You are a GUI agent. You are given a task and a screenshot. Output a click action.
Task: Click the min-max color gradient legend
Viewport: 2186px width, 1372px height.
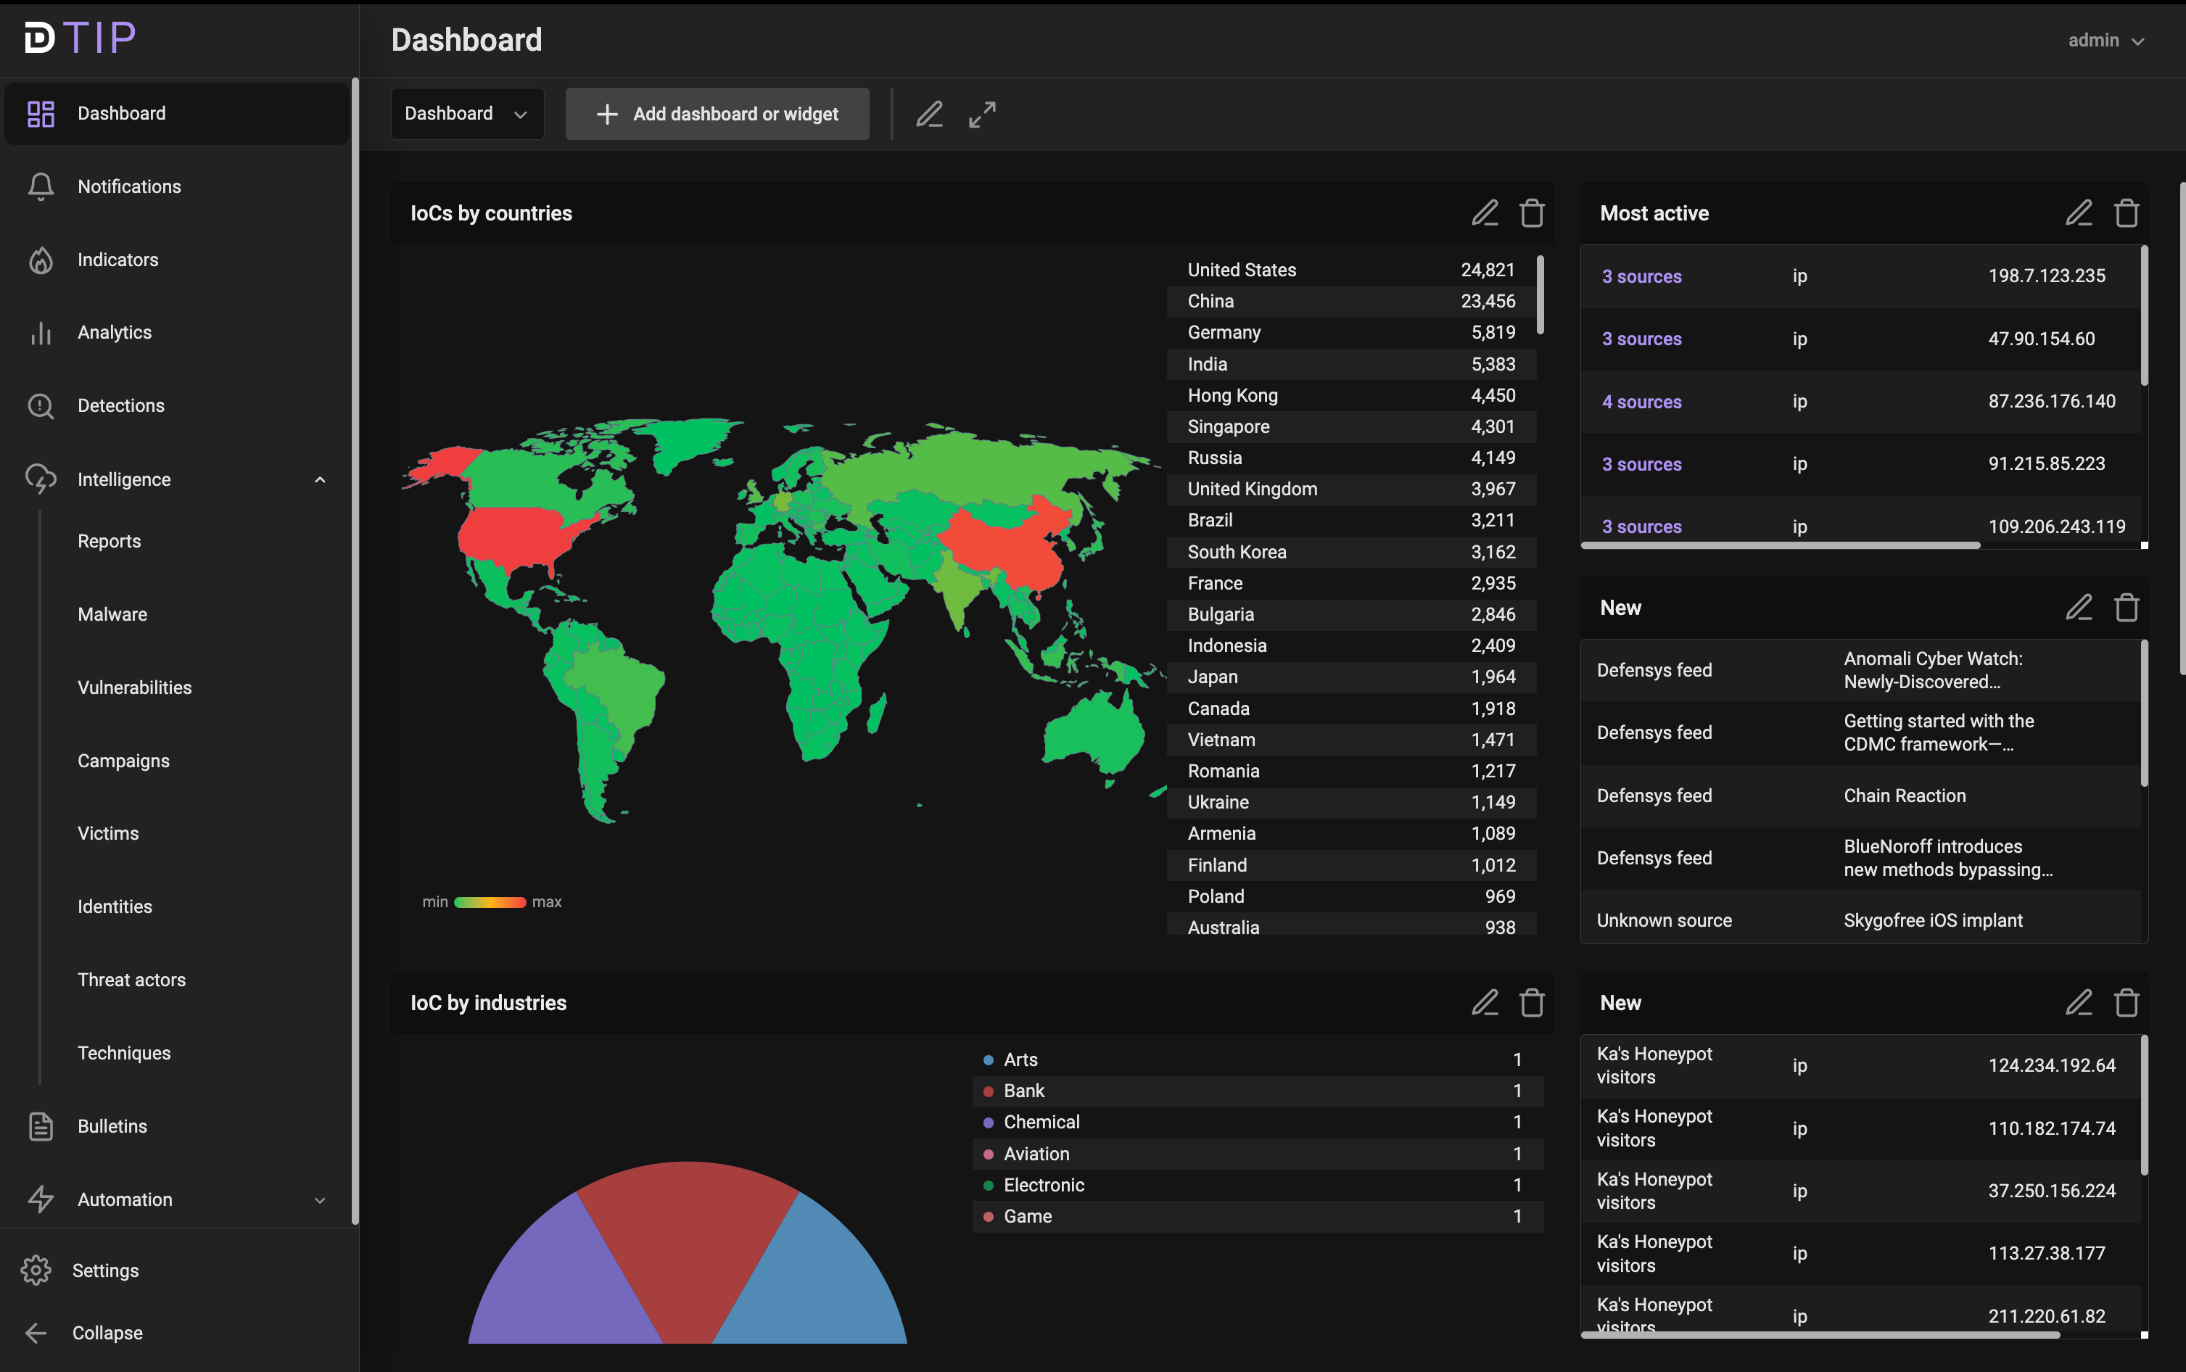point(490,902)
